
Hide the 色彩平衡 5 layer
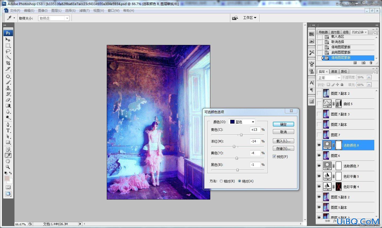(319, 176)
